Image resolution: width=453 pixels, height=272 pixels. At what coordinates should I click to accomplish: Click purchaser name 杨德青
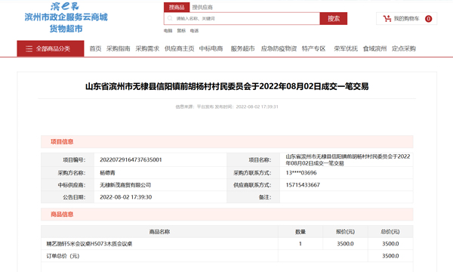(x=107, y=173)
